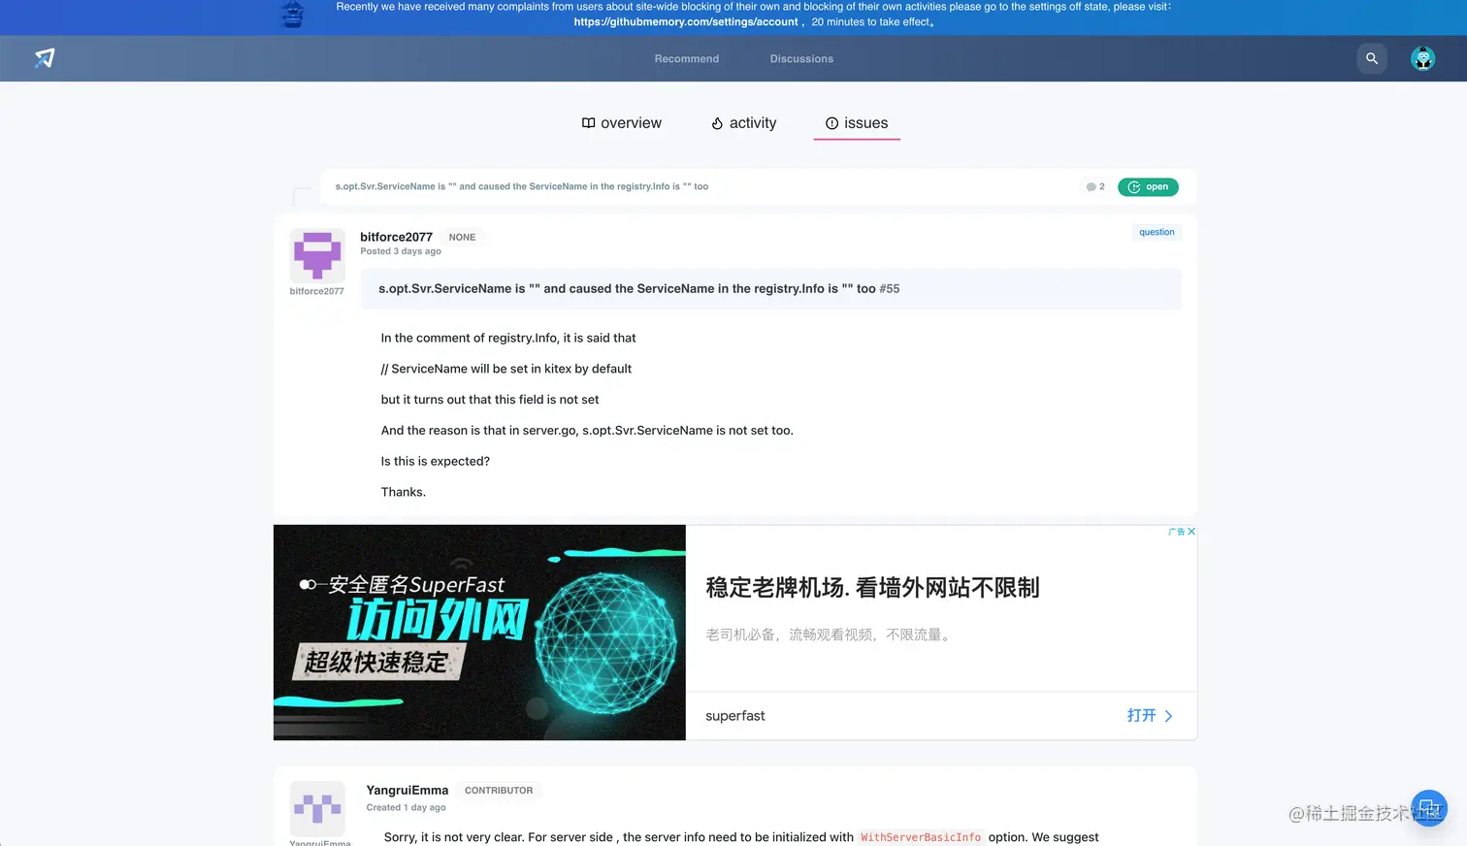This screenshot has width=1467, height=846.
Task: Click the chevron arrow next to 打开
Action: pyautogui.click(x=1168, y=716)
